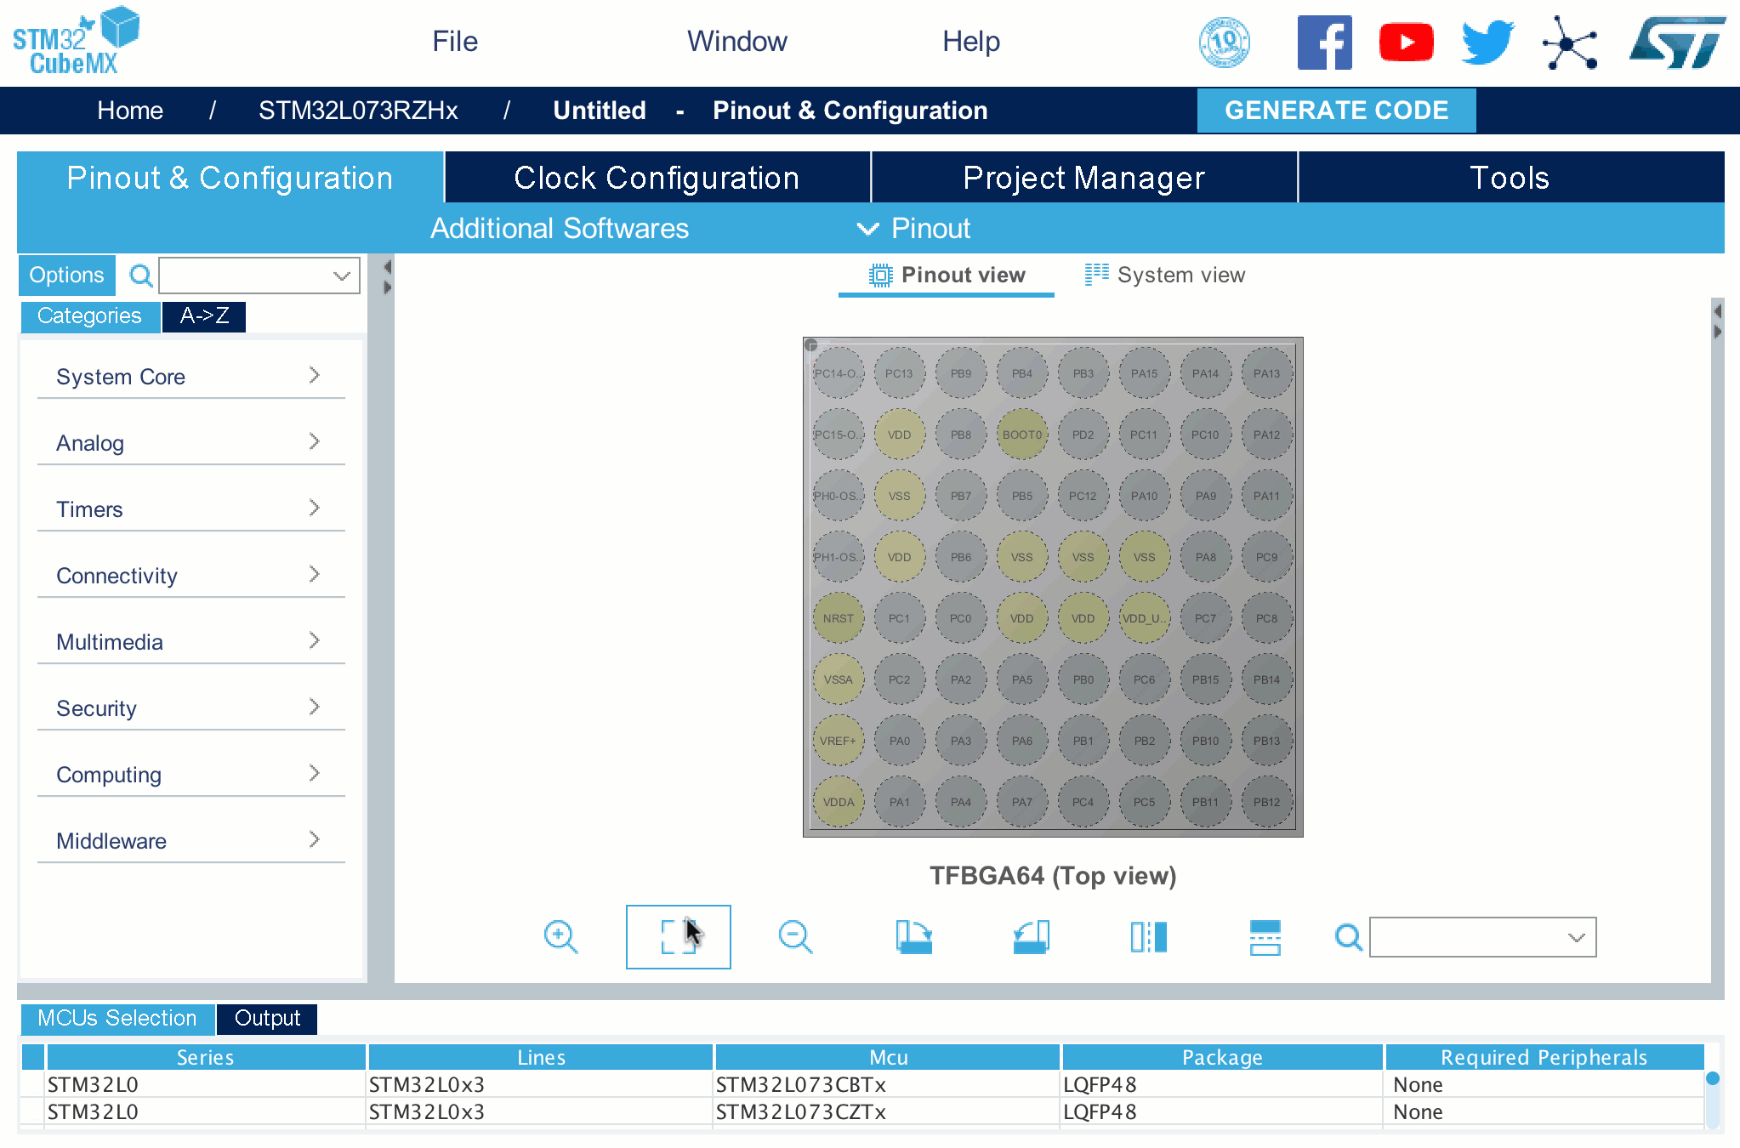Open the peripheral search magnifier in the sidebar
1740x1148 pixels.
[x=141, y=276]
